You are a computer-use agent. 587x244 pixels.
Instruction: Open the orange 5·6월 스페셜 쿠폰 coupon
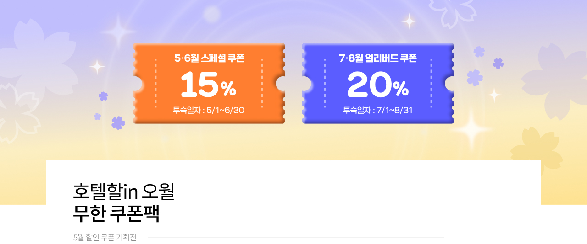209,84
